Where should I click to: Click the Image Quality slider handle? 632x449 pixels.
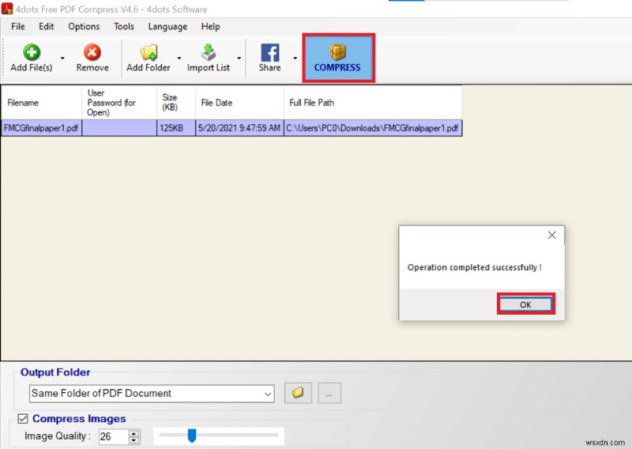coord(192,436)
